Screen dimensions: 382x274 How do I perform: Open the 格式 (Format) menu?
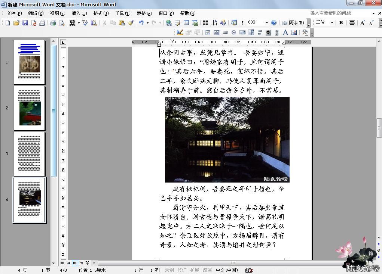pos(101,13)
